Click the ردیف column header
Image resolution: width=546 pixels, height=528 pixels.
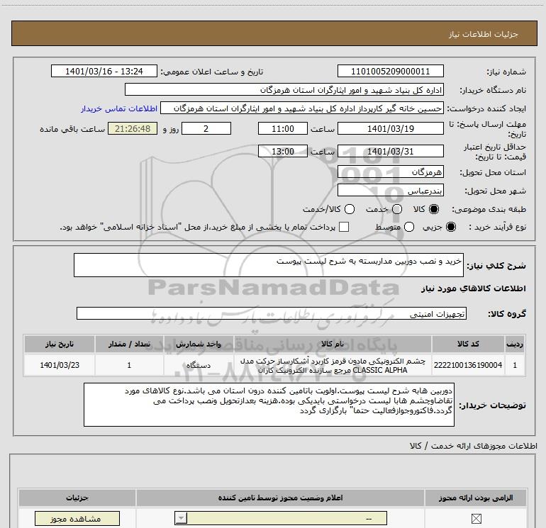[515, 344]
